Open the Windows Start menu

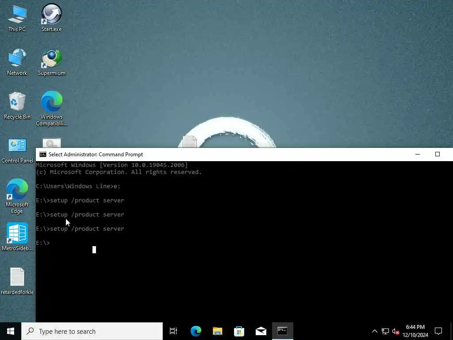[x=11, y=331]
